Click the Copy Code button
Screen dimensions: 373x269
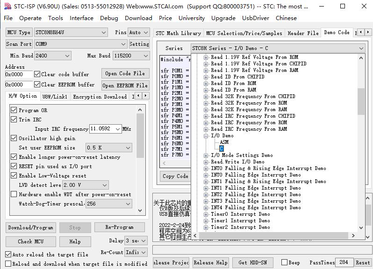click(175, 177)
